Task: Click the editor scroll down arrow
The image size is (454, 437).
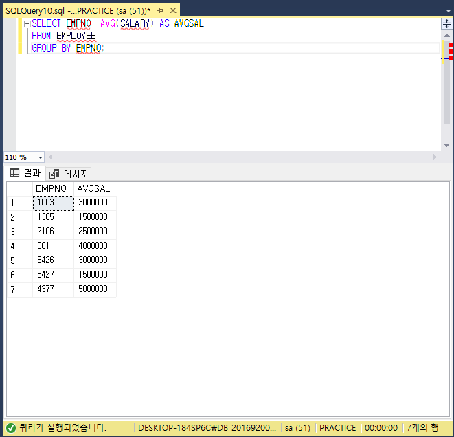Action: [x=446, y=145]
